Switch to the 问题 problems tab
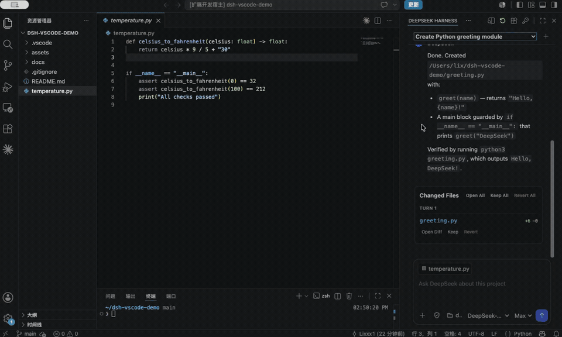Screen dimensions: 562x337 111,296
